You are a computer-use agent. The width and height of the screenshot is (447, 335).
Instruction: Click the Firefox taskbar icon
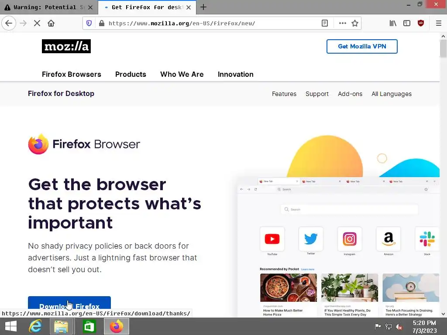(x=116, y=326)
